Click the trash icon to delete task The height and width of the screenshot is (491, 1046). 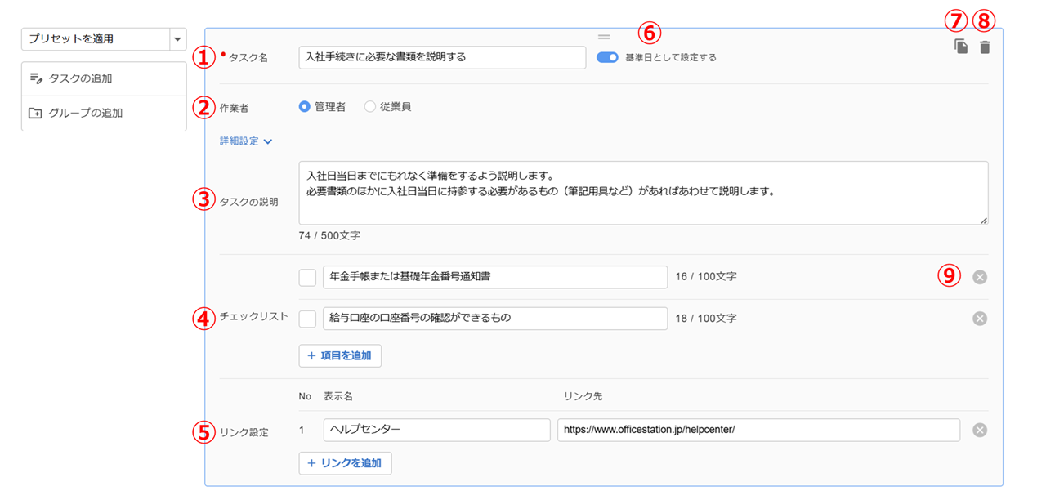tap(985, 47)
